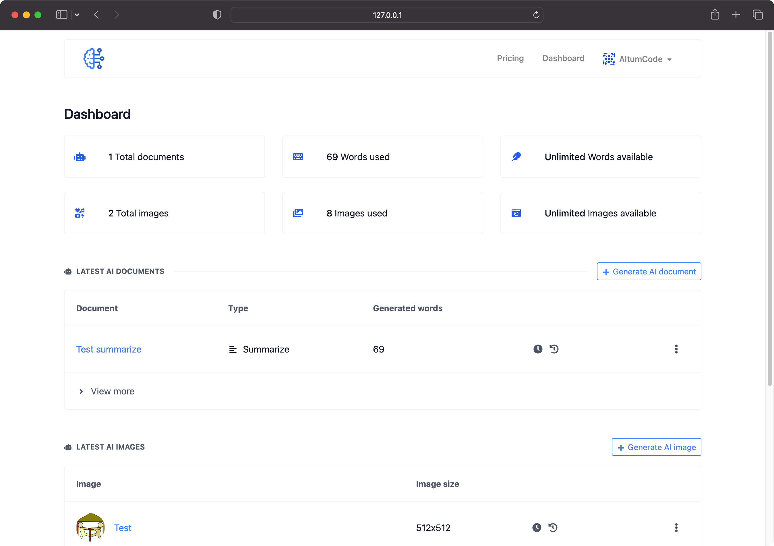Image resolution: width=774 pixels, height=546 pixels.
Task: Click the clock icon in Test summarize row
Action: (x=538, y=349)
